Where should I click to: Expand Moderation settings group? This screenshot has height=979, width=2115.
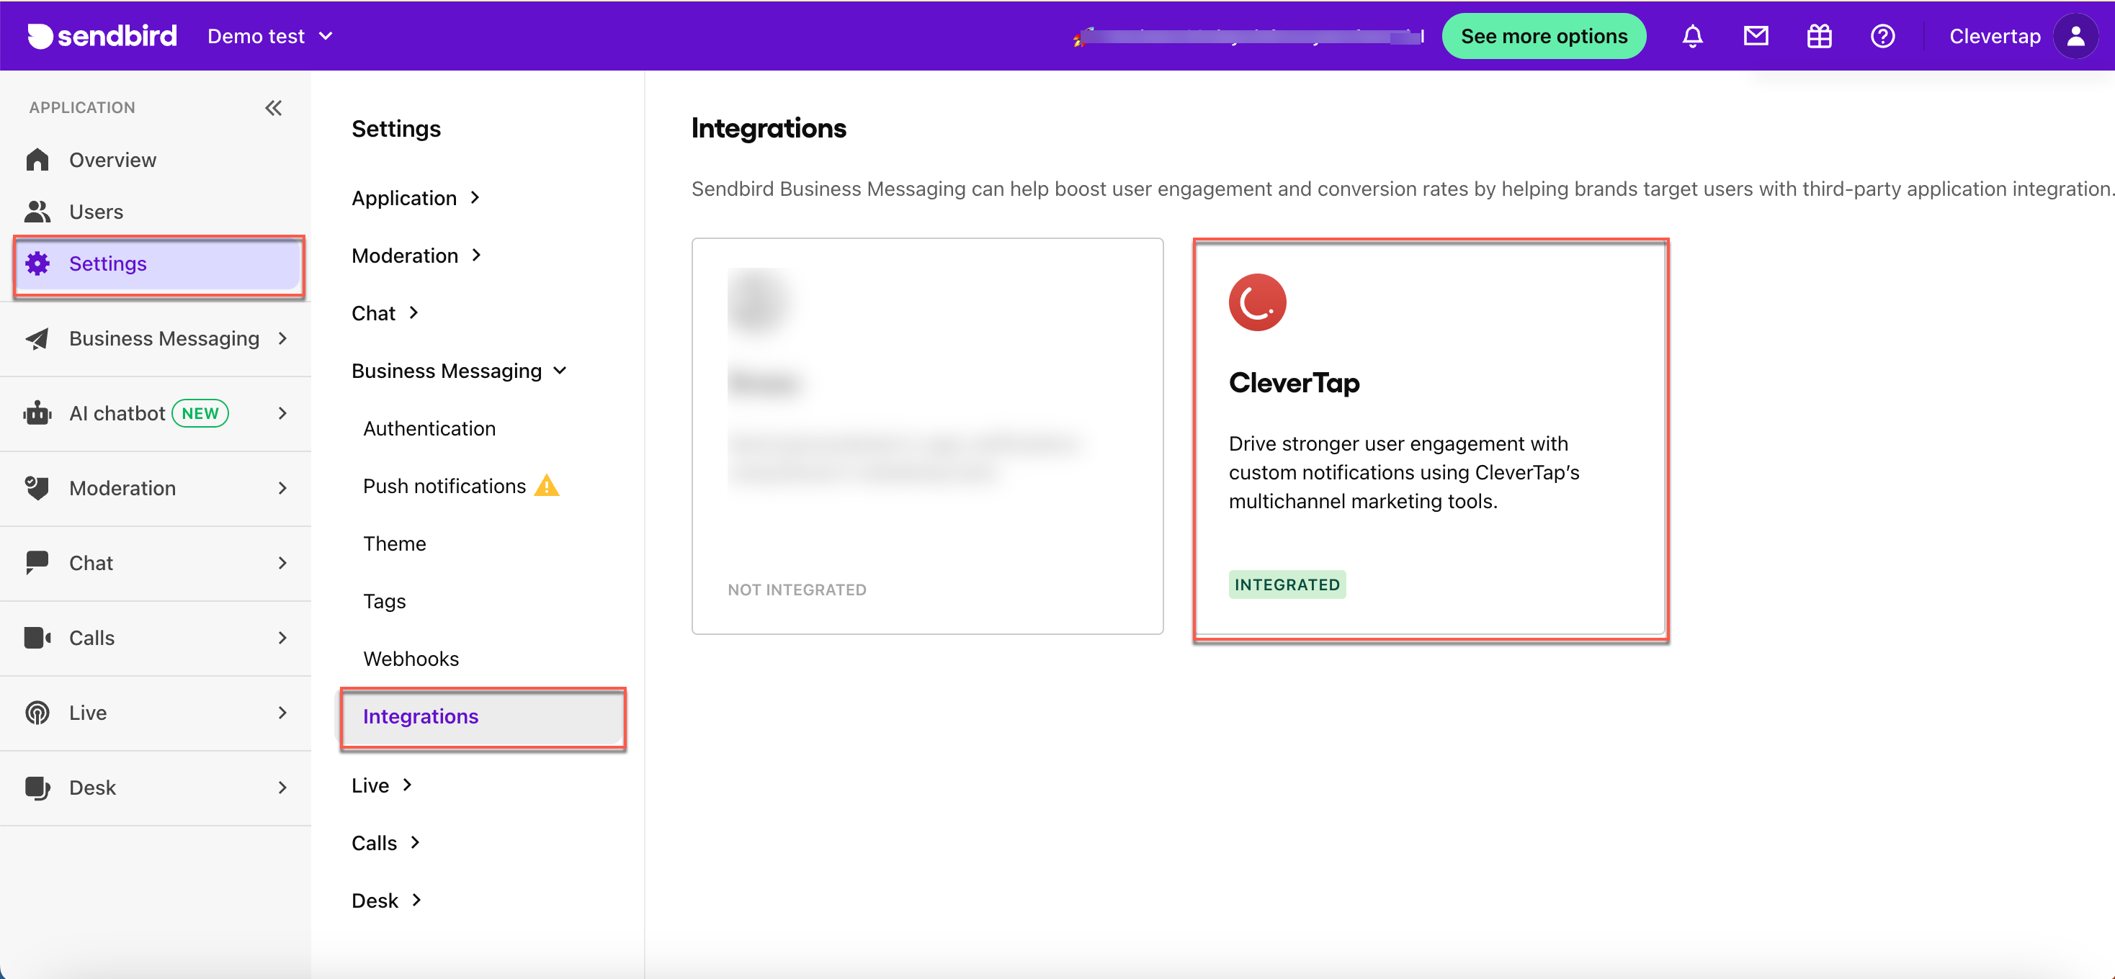pyautogui.click(x=416, y=256)
